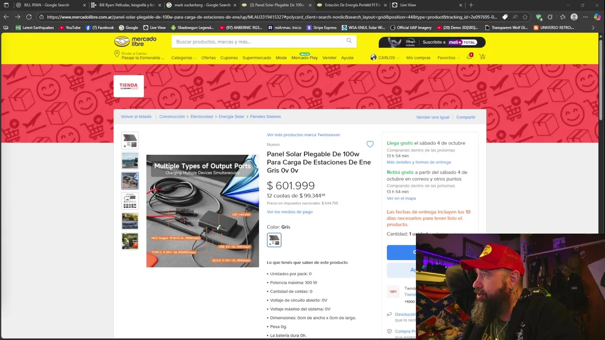Click the delivery location pin icon
This screenshot has height=340, width=605.
pos(117,54)
